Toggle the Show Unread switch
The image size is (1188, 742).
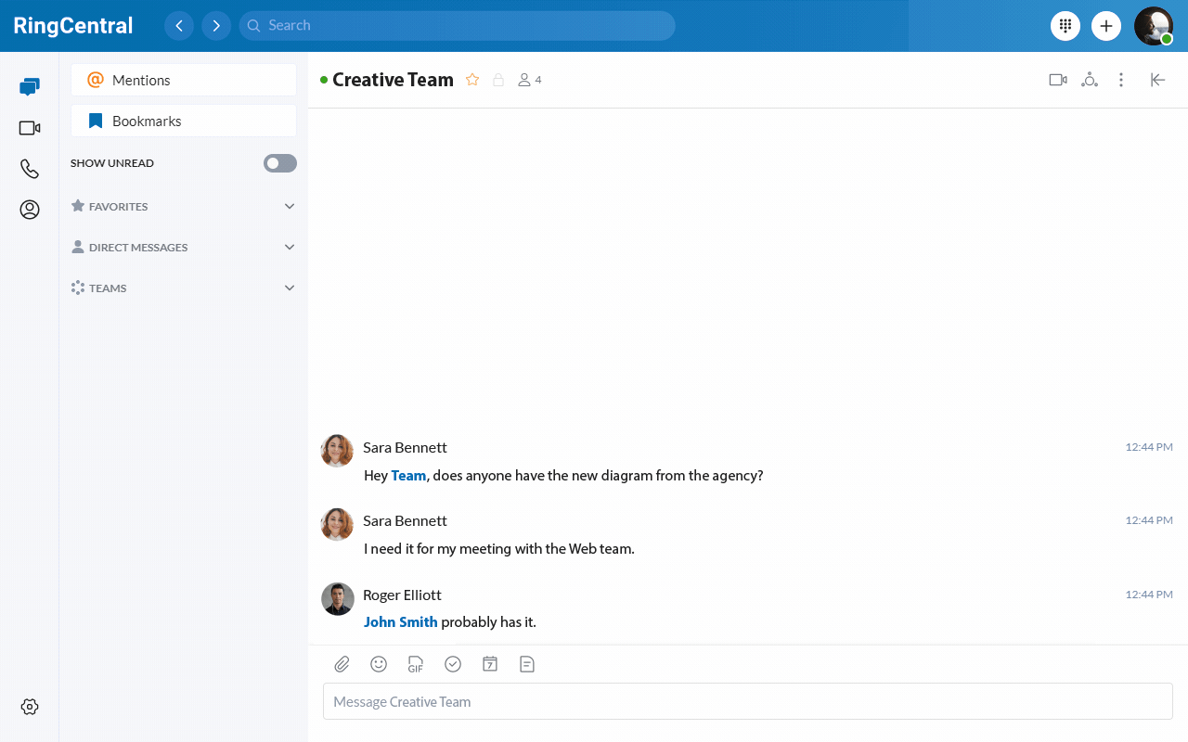279,163
